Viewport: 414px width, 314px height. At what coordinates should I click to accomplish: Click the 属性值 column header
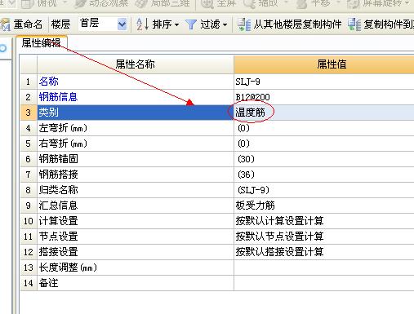tap(324, 64)
